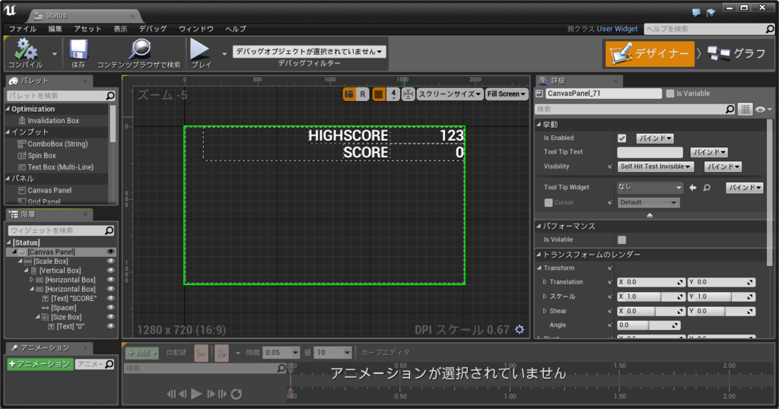Open the Debug (デバッグ) menu
This screenshot has height=409, width=779.
coord(153,29)
